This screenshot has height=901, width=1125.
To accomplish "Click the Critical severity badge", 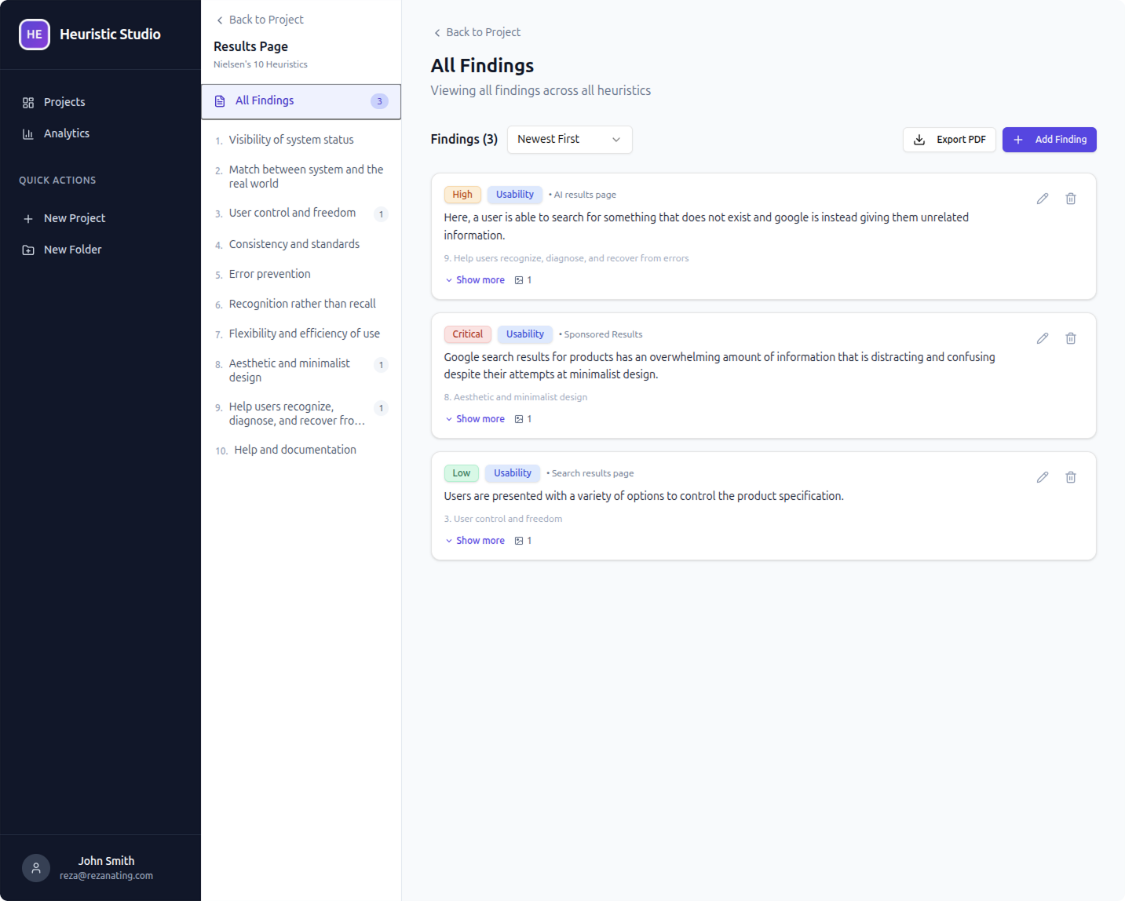I will point(467,334).
